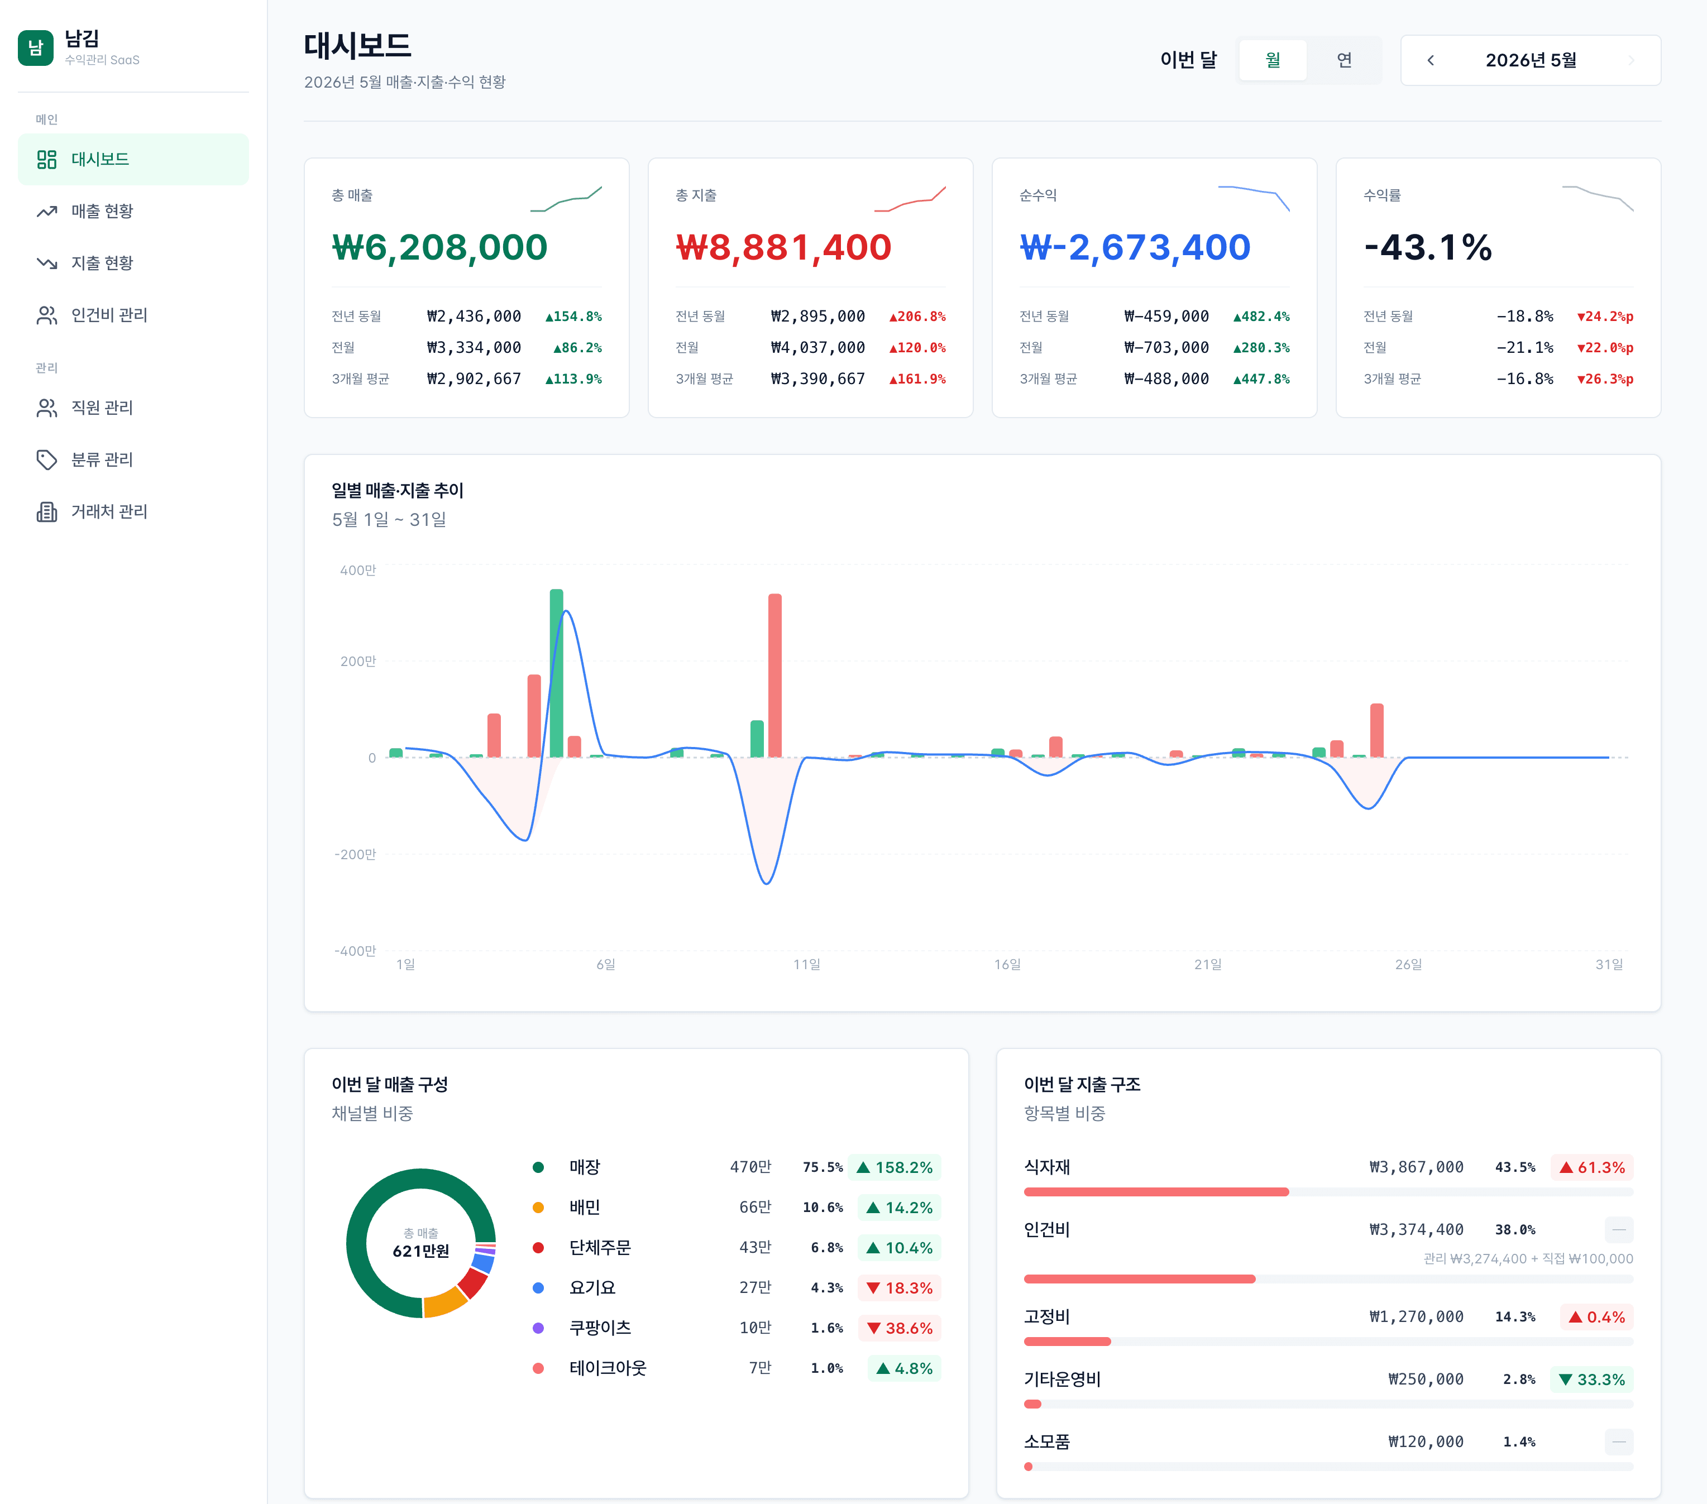Click the 거래처 관리 building icon
The image size is (1707, 1504).
(x=47, y=511)
